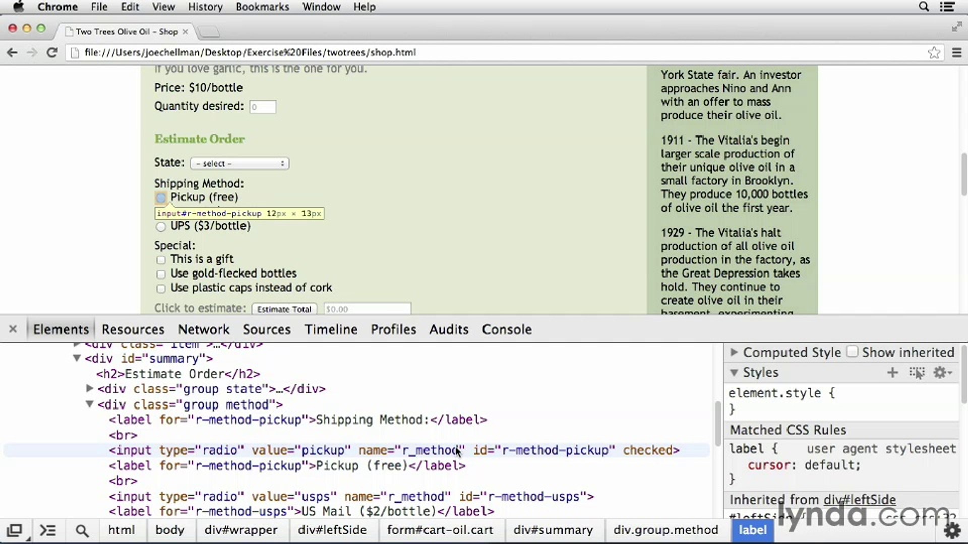Expand the Computed Style section
This screenshot has width=968, height=544.
coord(734,352)
